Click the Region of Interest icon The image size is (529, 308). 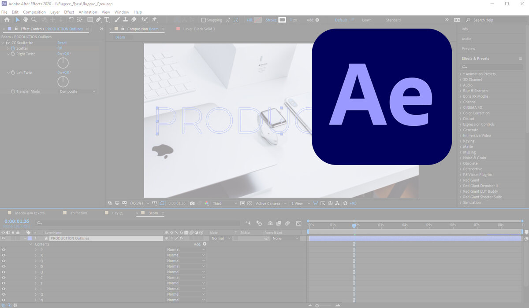click(242, 203)
